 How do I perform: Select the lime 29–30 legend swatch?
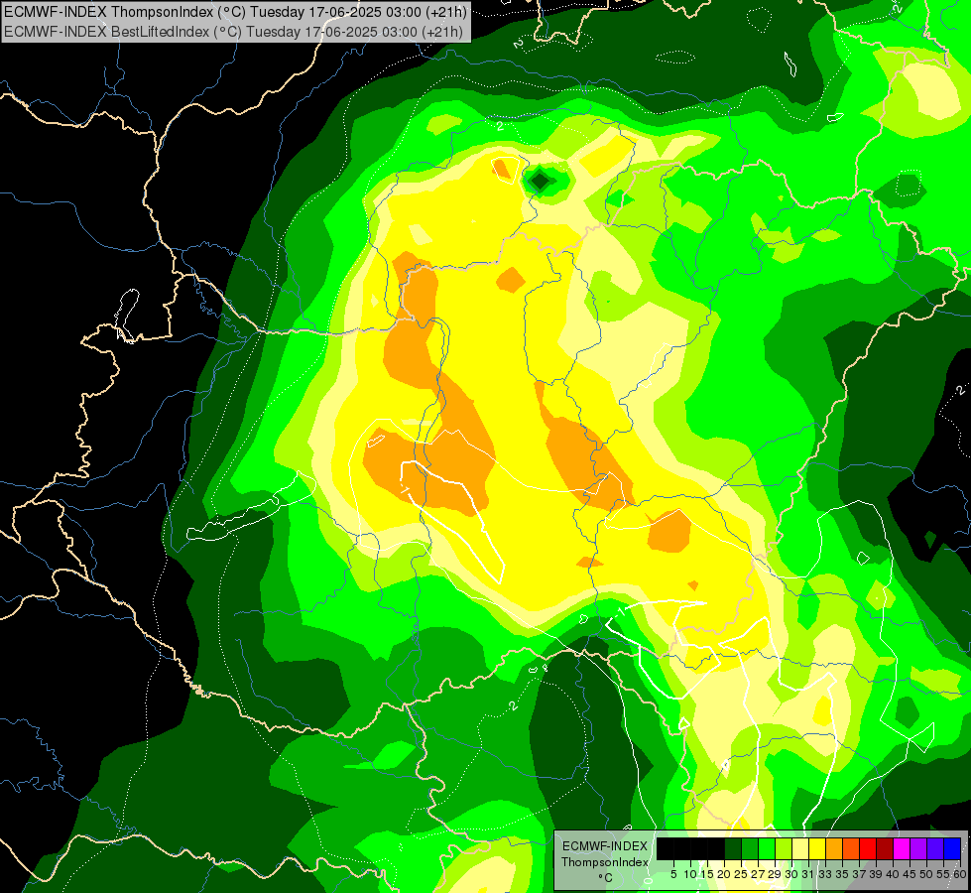tap(784, 848)
